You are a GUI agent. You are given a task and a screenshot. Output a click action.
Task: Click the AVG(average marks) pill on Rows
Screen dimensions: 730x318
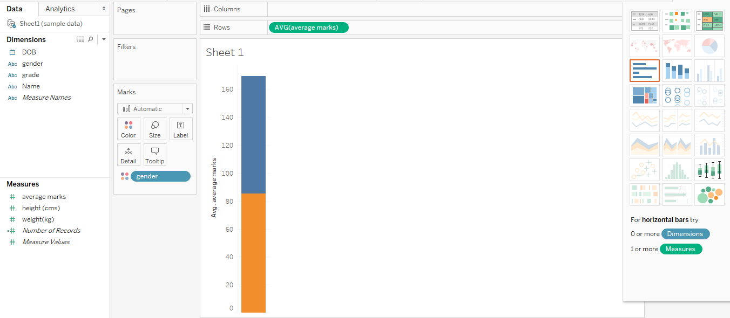[308, 27]
